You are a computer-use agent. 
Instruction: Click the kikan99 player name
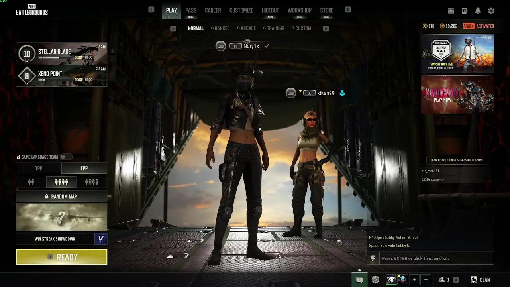326,93
